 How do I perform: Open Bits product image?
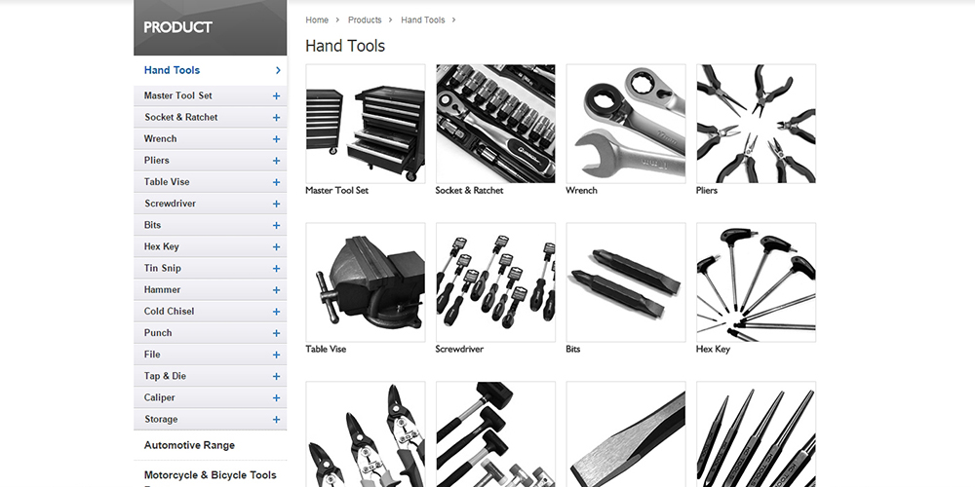[626, 282]
